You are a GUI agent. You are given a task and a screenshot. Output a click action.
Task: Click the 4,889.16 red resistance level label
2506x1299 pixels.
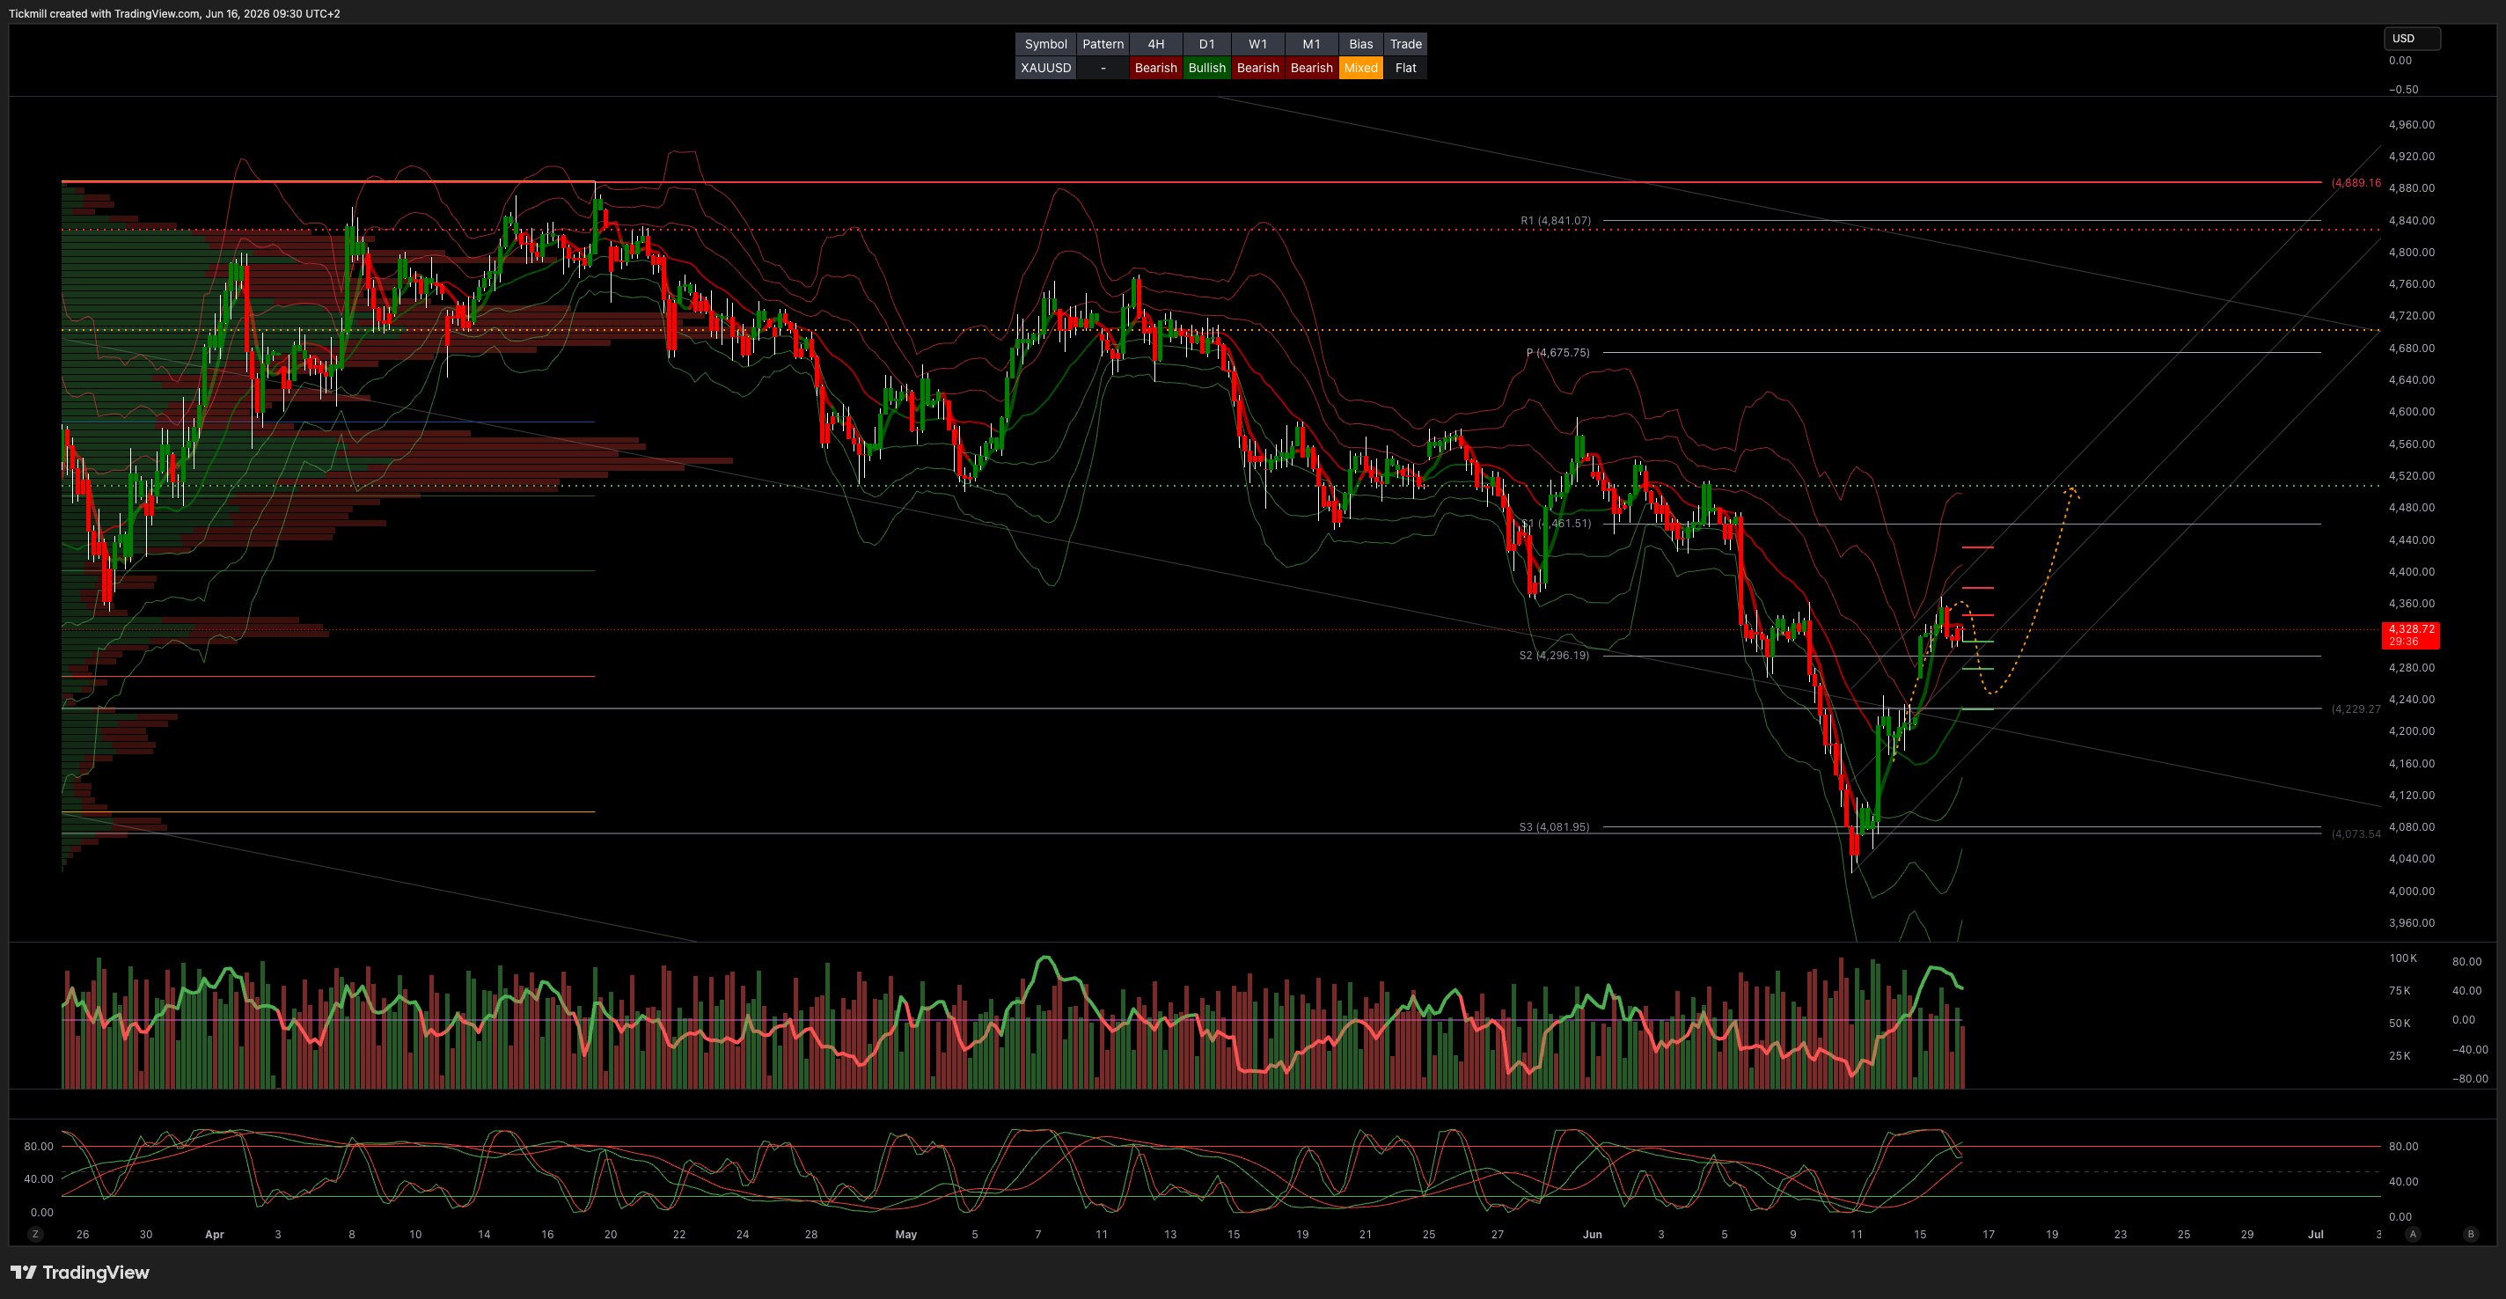(x=2356, y=183)
